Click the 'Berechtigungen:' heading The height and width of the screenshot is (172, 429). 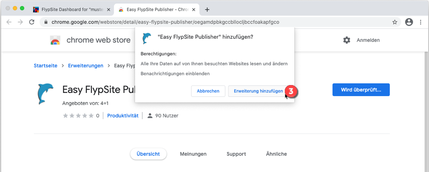click(x=158, y=54)
